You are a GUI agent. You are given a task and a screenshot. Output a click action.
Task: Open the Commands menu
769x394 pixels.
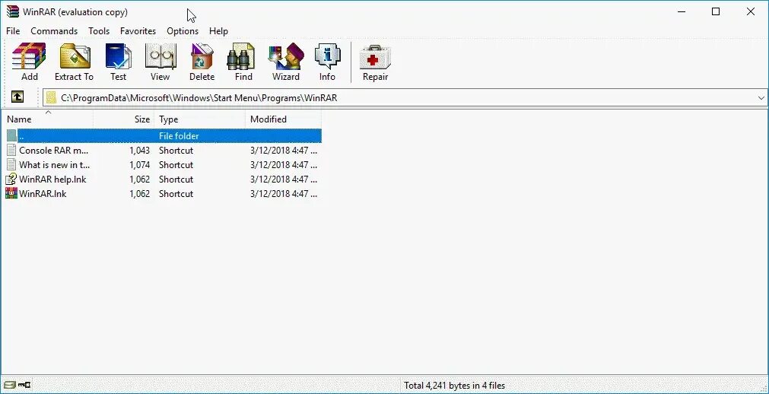tap(54, 31)
